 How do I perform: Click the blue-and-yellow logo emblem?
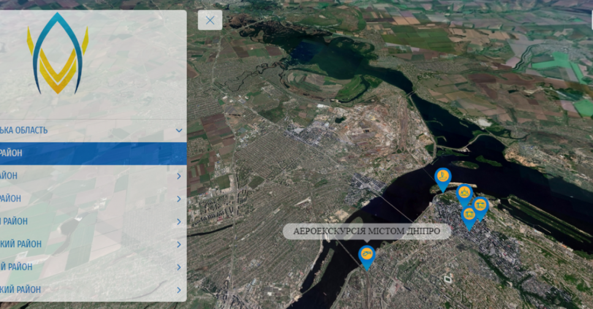click(x=58, y=54)
